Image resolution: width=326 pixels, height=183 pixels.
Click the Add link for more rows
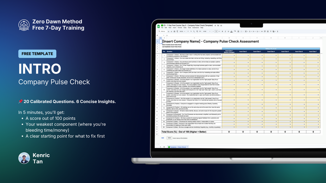click(x=163, y=138)
